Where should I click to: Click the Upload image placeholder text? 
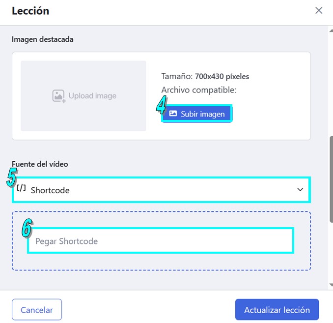tap(92, 96)
